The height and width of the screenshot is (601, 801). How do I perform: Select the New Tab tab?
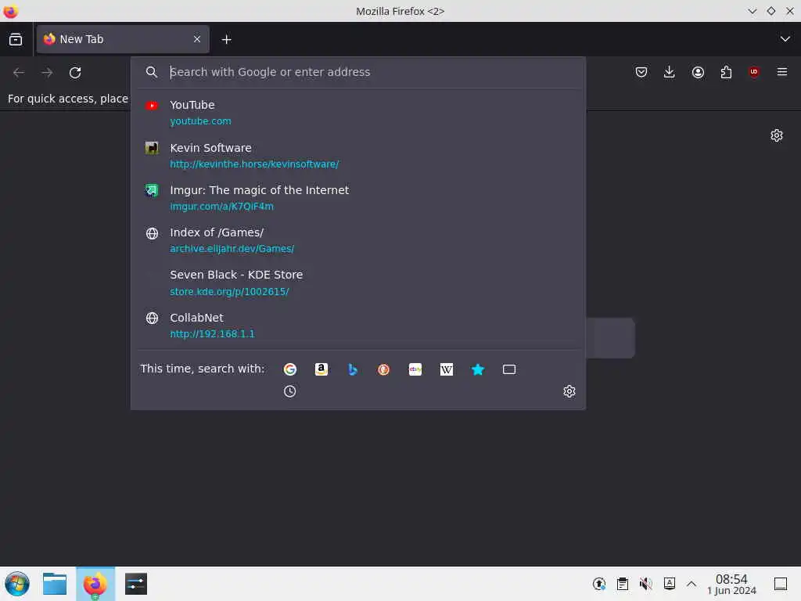tap(123, 39)
